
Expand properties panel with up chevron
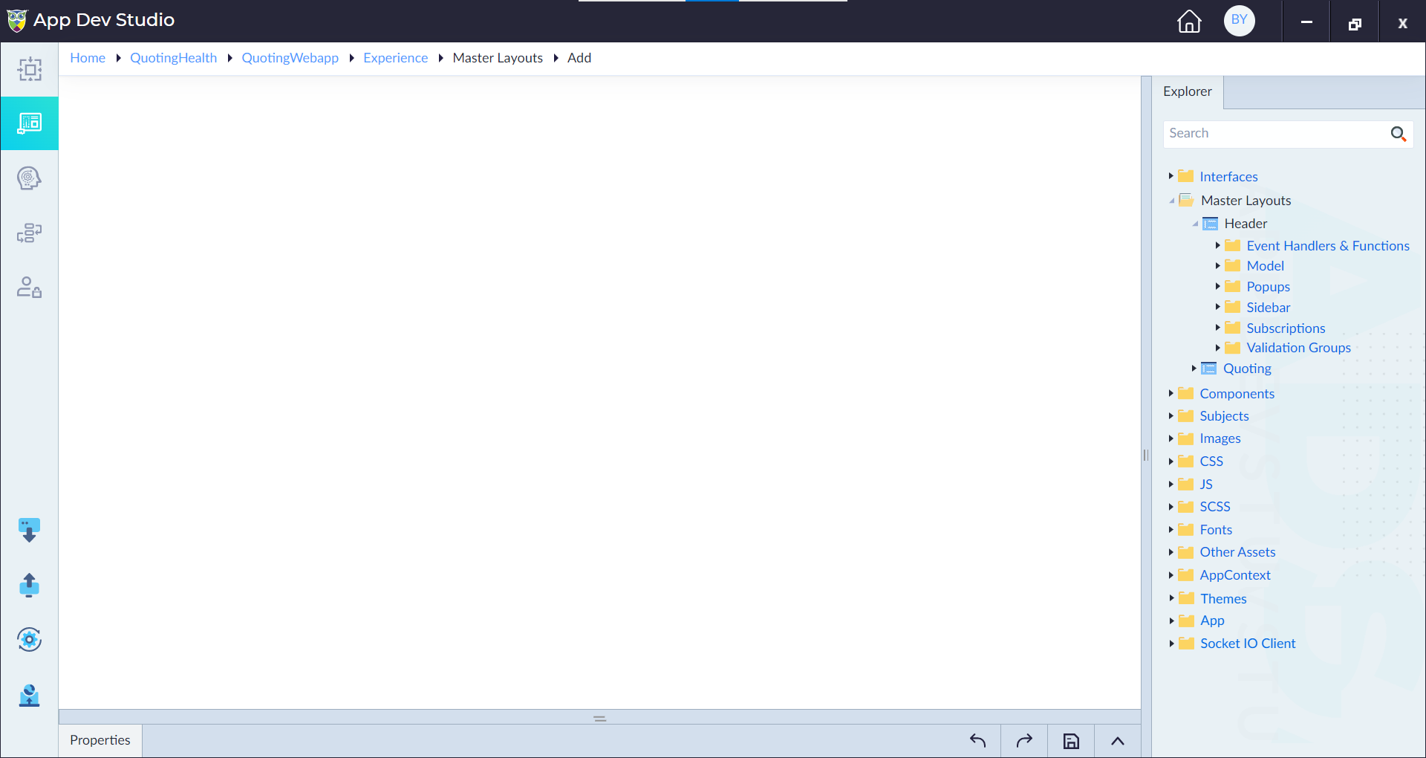point(1118,741)
